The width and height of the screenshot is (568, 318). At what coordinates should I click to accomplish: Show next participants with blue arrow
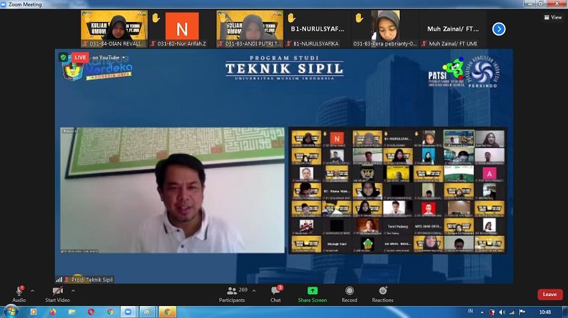click(x=499, y=29)
